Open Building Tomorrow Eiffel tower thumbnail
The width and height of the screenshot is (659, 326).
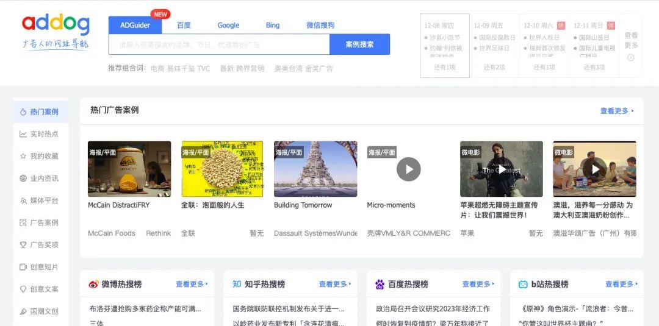pos(315,169)
